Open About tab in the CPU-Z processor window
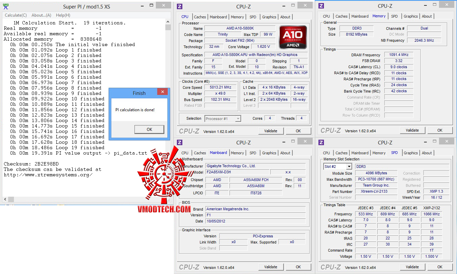Image resolution: width=457 pixels, height=274 pixels. point(285,17)
